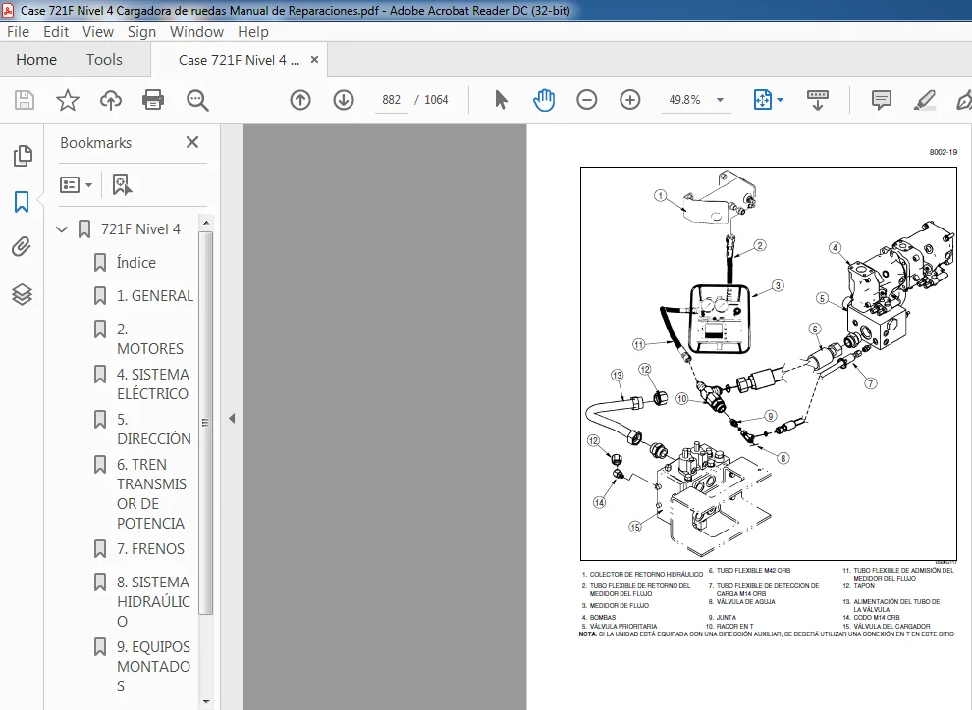Open the File menu
Image resolution: width=972 pixels, height=710 pixels.
pos(18,32)
